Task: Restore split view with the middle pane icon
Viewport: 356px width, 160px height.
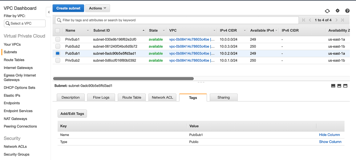Action: tap(339, 86)
